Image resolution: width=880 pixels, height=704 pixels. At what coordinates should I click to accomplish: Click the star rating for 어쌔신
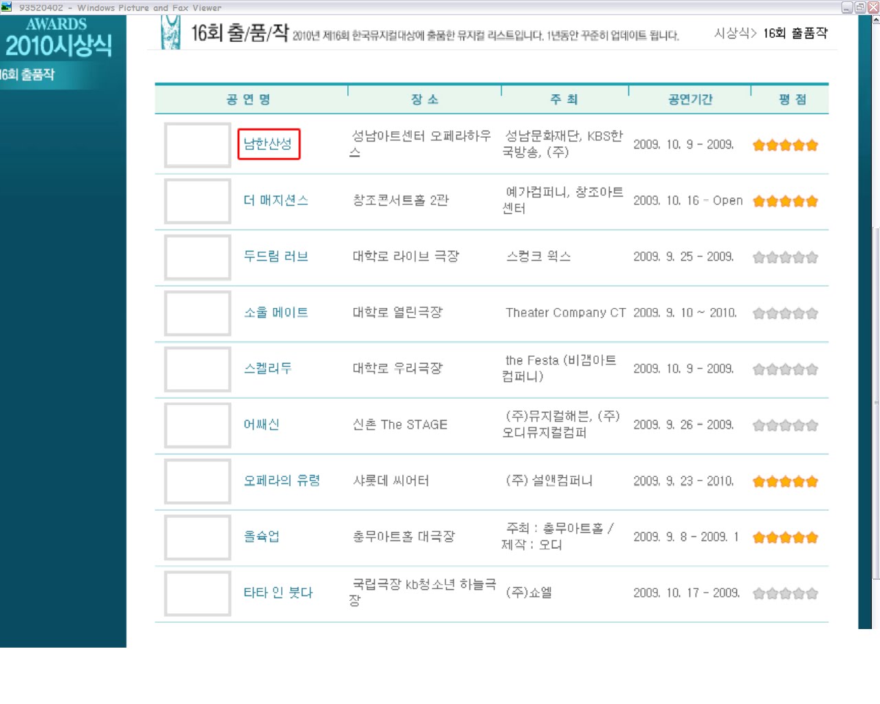(x=786, y=426)
